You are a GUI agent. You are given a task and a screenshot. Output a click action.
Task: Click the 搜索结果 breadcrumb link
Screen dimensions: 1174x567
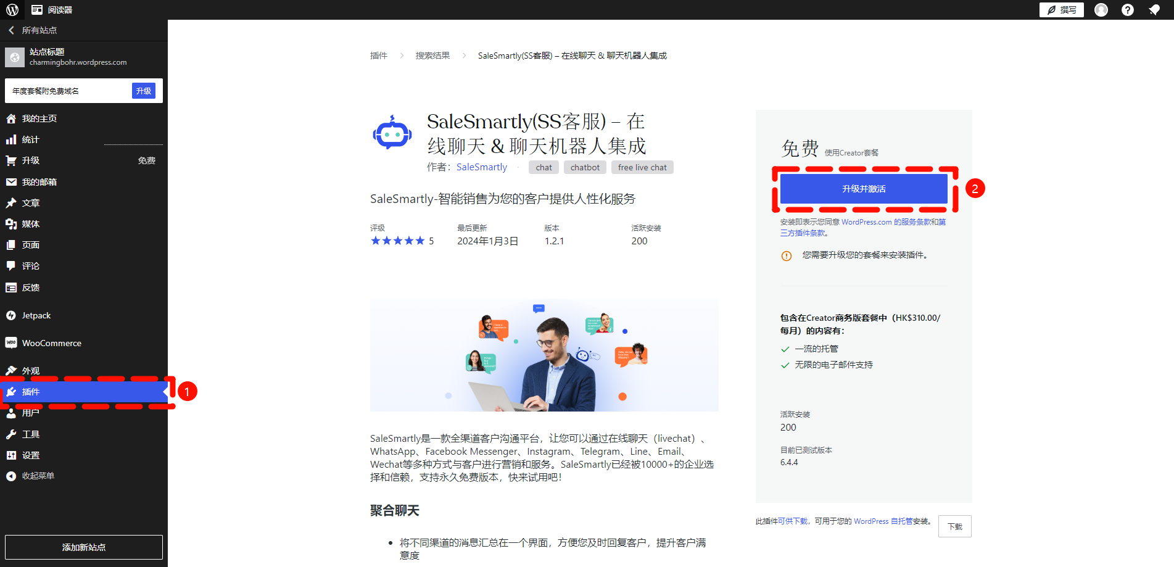click(x=432, y=56)
